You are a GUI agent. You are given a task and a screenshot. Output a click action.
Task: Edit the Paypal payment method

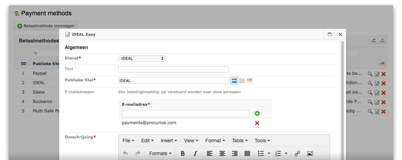coord(377,74)
